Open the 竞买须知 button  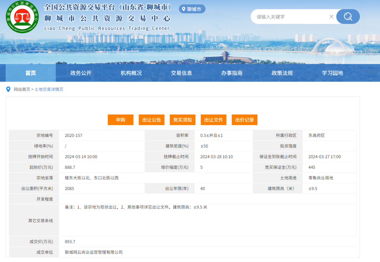183,120
